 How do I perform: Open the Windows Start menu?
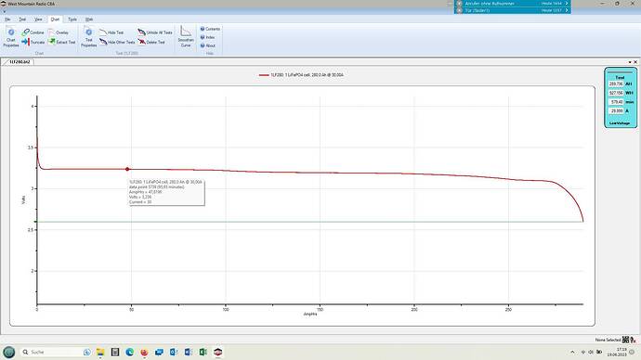tap(8, 352)
